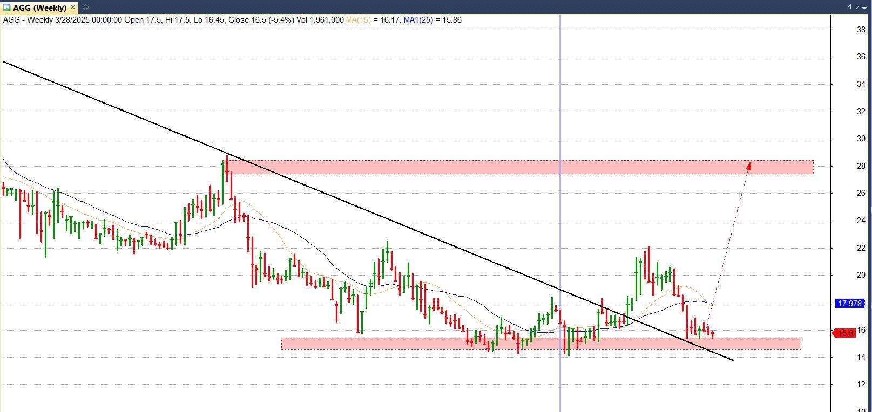Open the tab list dropdown arrow
Screen dimensions: 872x412
point(865,7)
